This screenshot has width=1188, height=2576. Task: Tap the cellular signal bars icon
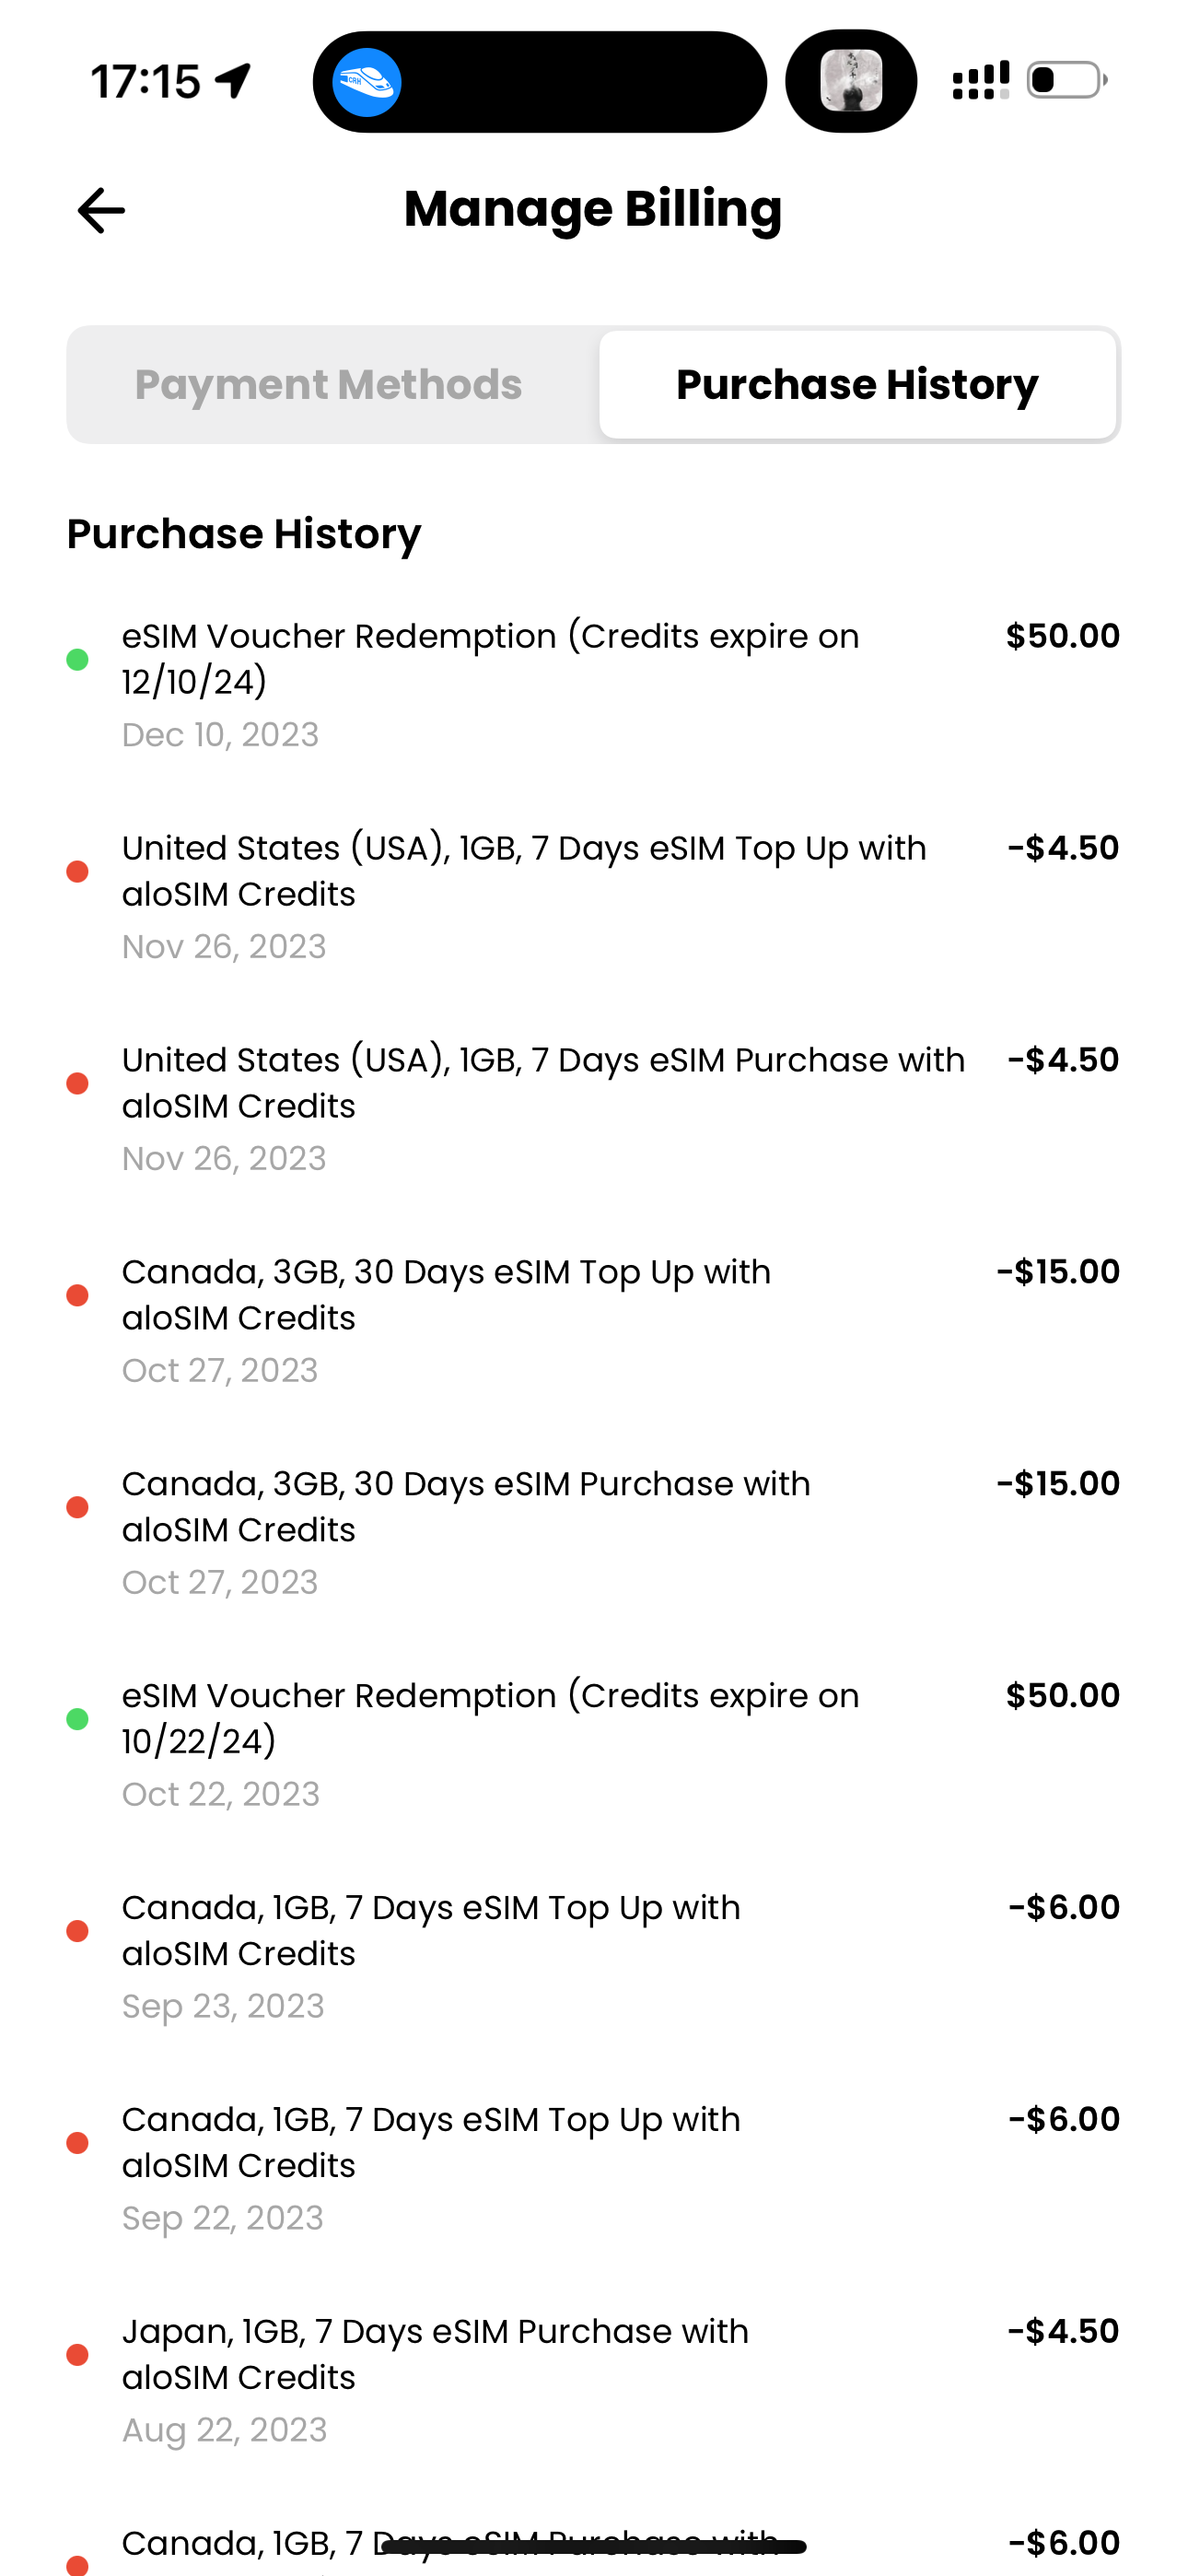(x=980, y=81)
